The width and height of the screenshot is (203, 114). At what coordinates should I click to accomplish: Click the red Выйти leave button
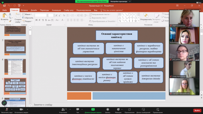pos(197,111)
